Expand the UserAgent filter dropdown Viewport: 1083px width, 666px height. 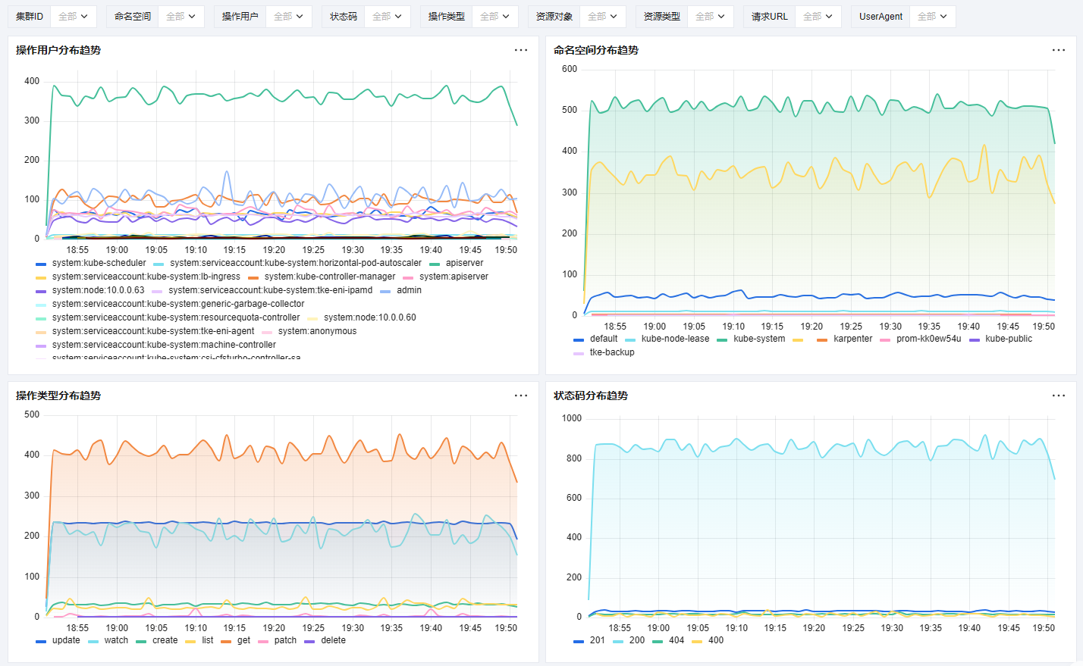[x=932, y=16]
